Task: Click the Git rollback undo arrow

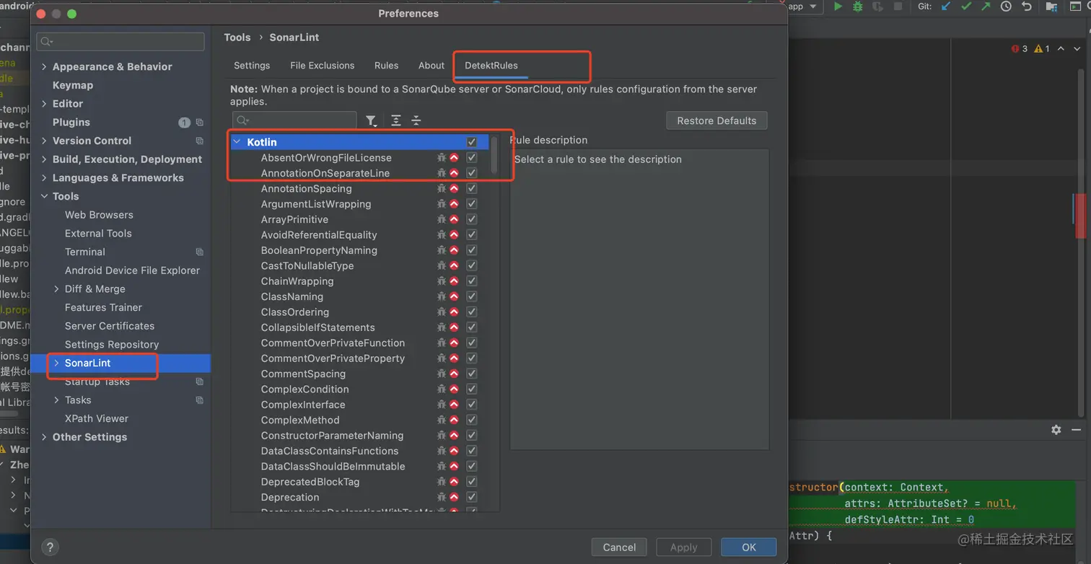Action: point(1027,6)
